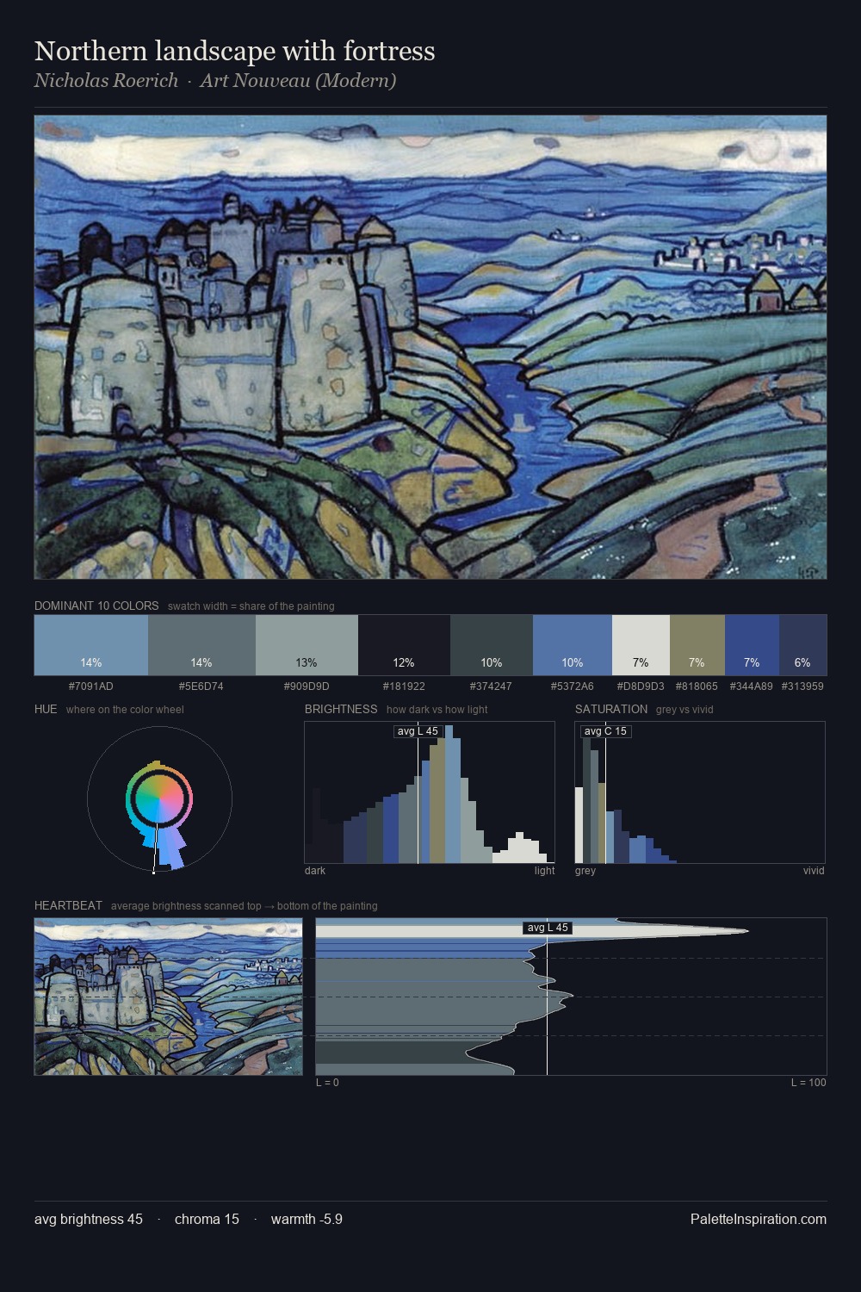Click the 'SATURATION' section heading
This screenshot has width=861, height=1292.
tap(611, 709)
